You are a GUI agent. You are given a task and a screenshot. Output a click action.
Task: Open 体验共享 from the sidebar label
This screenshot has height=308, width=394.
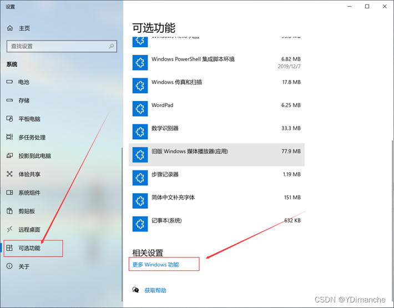point(29,174)
